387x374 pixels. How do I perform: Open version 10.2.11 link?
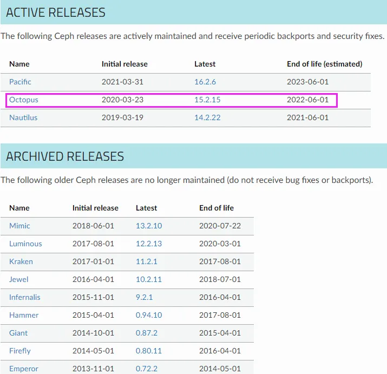coord(149,279)
